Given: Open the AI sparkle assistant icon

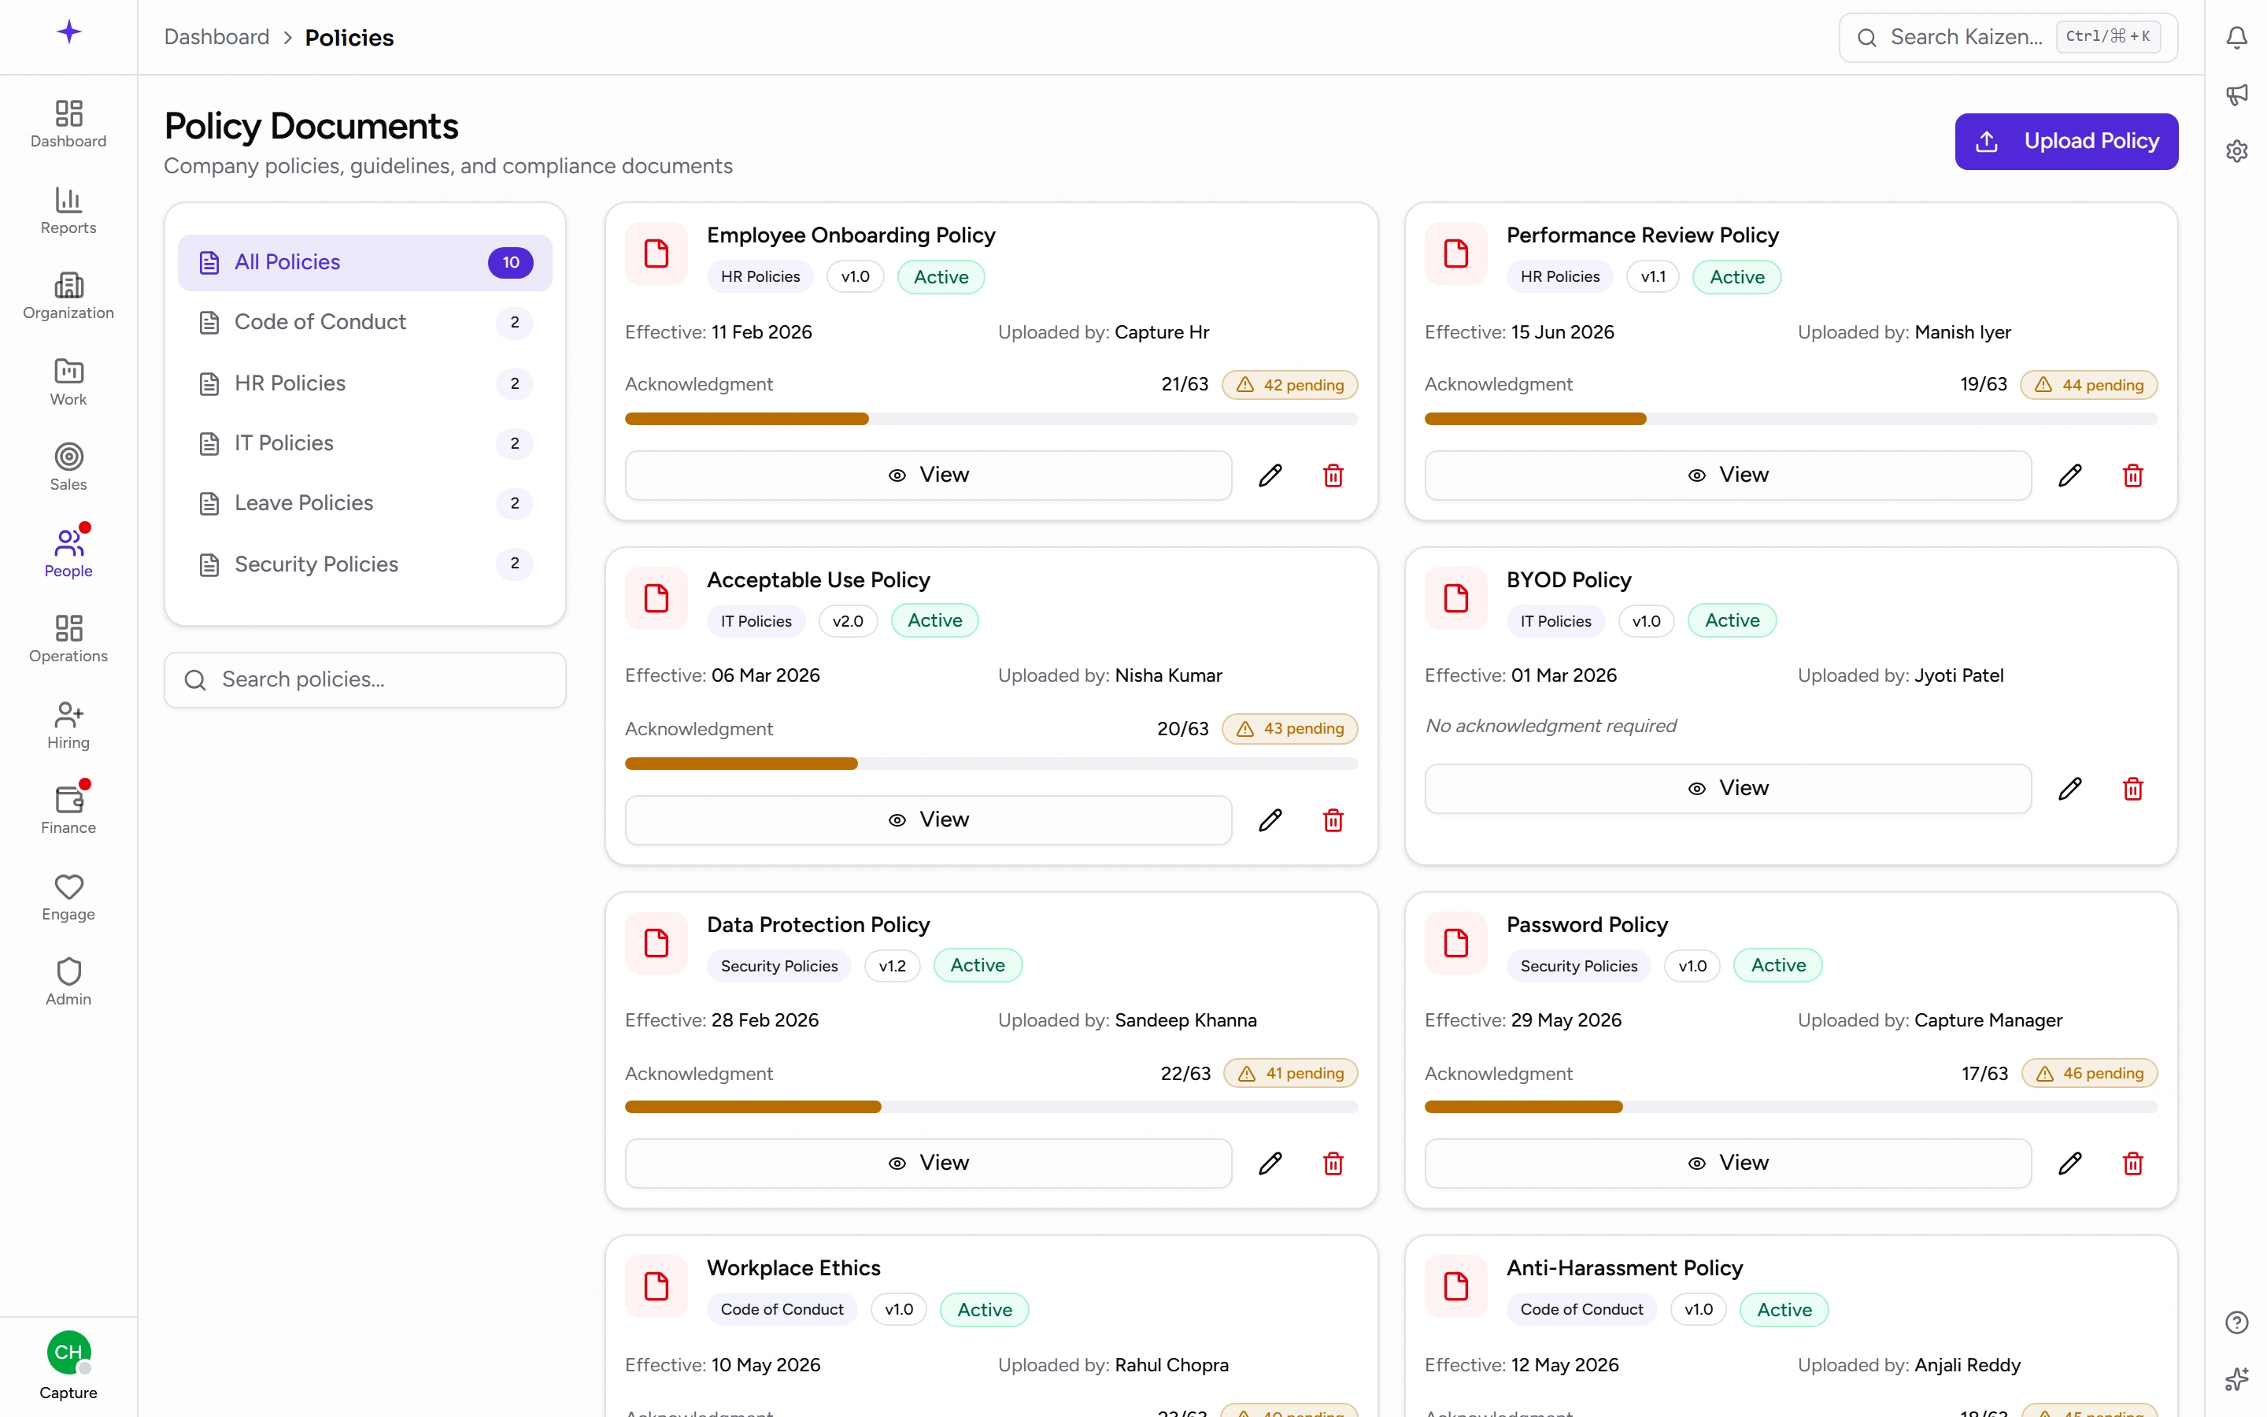Looking at the screenshot, I should click(2236, 1378).
